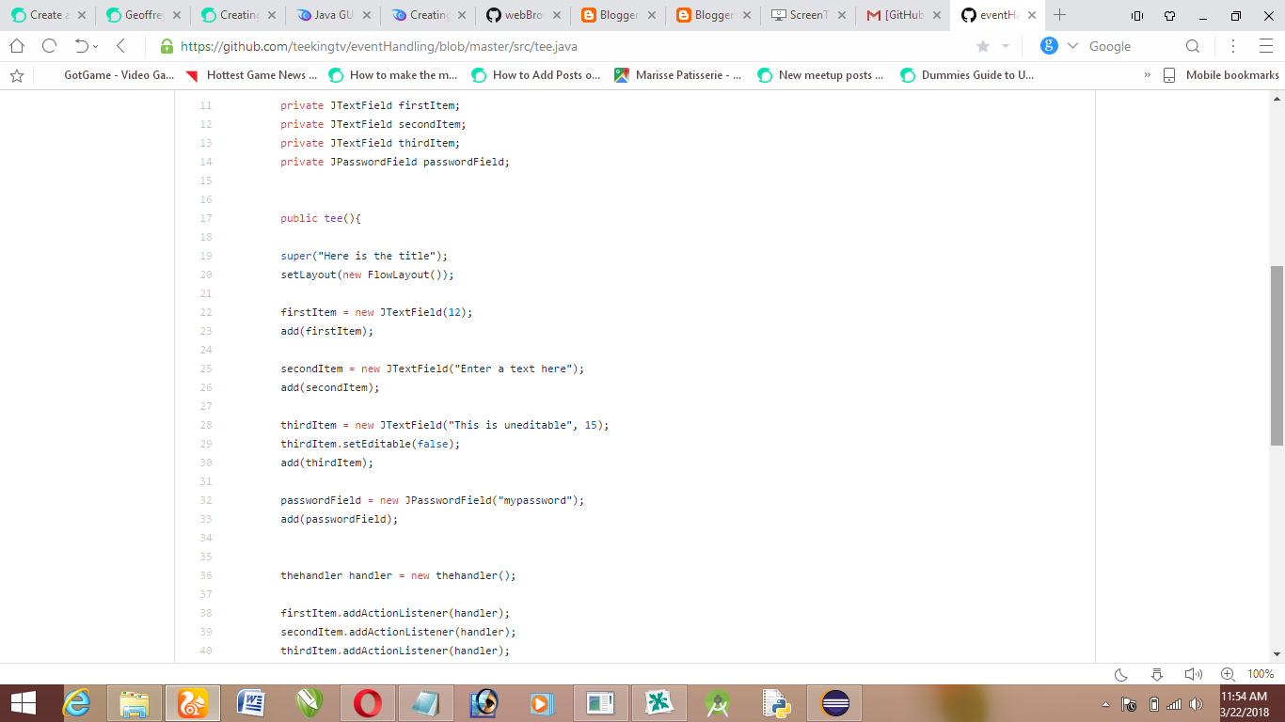Open a new tab with the plus button
The image size is (1285, 722).
tap(1060, 15)
